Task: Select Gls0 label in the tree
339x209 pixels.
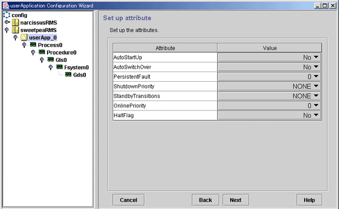Action: 61,60
